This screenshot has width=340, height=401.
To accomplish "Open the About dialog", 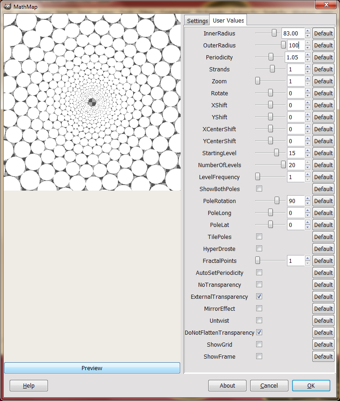I will click(x=227, y=385).
